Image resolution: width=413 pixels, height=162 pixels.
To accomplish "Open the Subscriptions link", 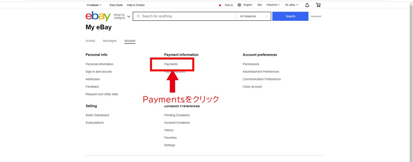I will coord(95,123).
